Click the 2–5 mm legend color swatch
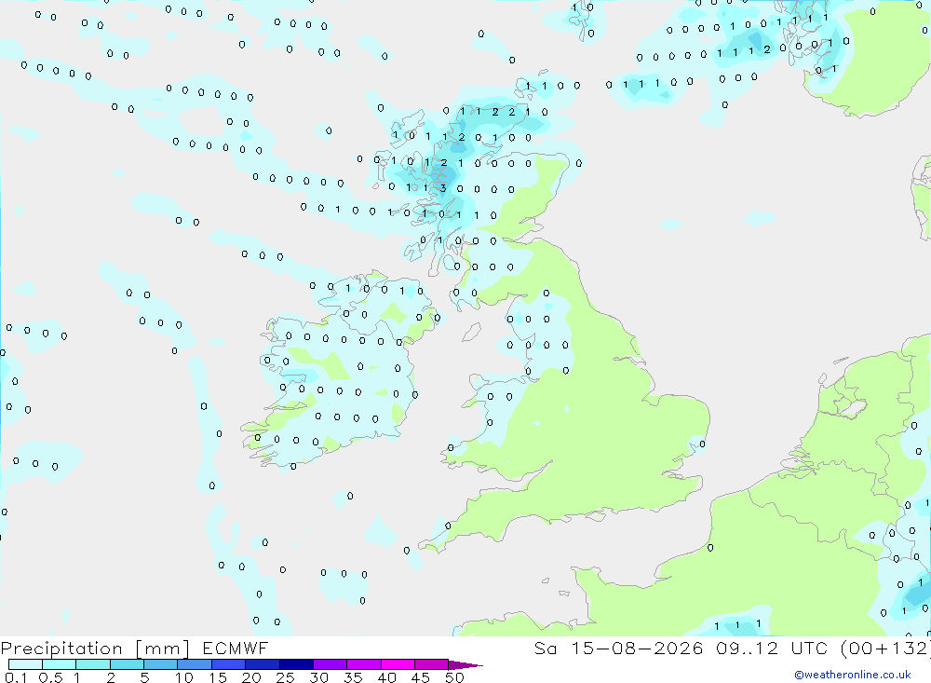This screenshot has width=931, height=683. [x=127, y=664]
